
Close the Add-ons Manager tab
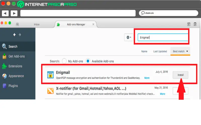[93, 24]
